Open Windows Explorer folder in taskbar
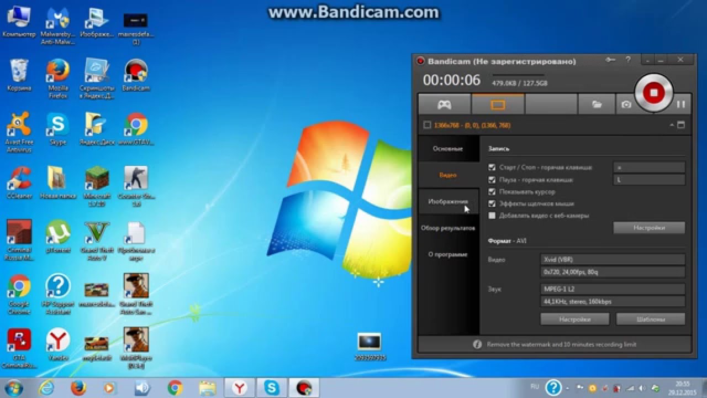This screenshot has height=398, width=707. click(208, 387)
